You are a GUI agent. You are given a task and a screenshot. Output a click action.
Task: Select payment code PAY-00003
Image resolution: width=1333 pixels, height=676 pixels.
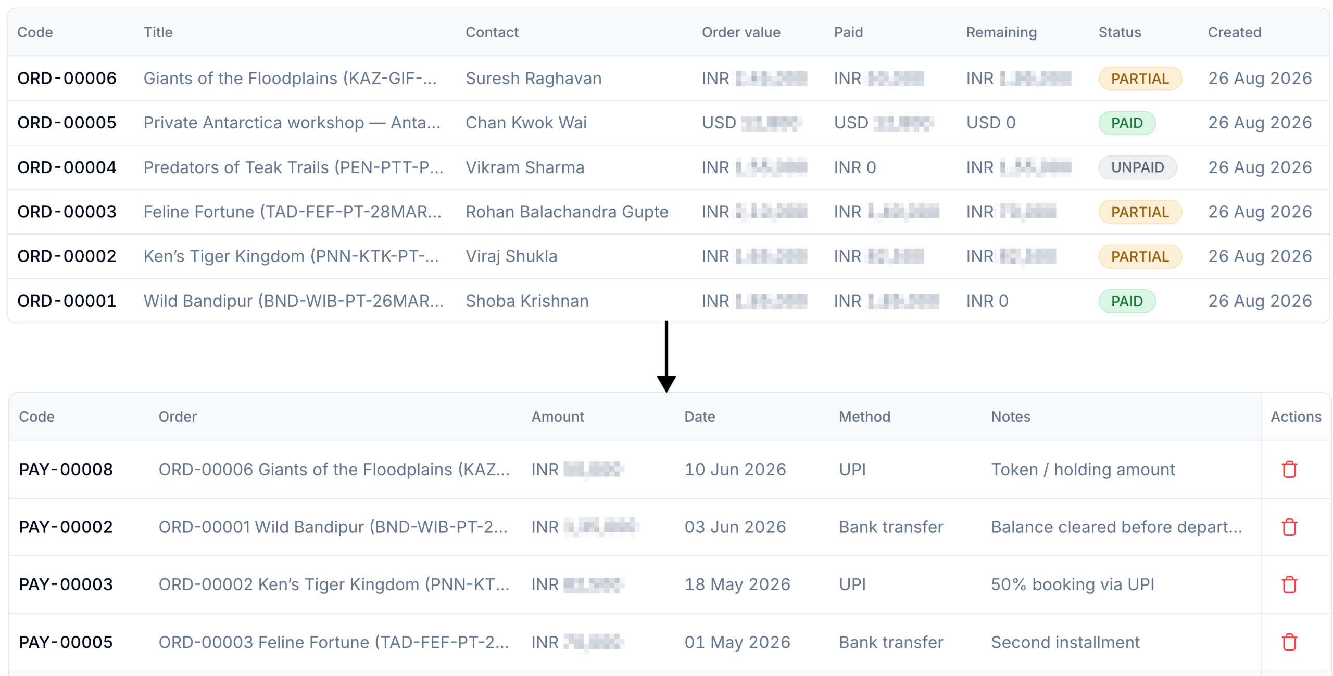(x=66, y=584)
